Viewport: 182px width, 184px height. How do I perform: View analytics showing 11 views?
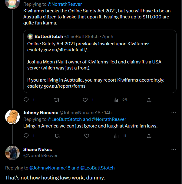point(116,136)
